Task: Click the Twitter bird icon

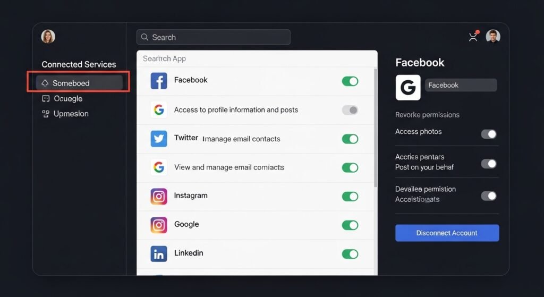Action: pyautogui.click(x=159, y=139)
